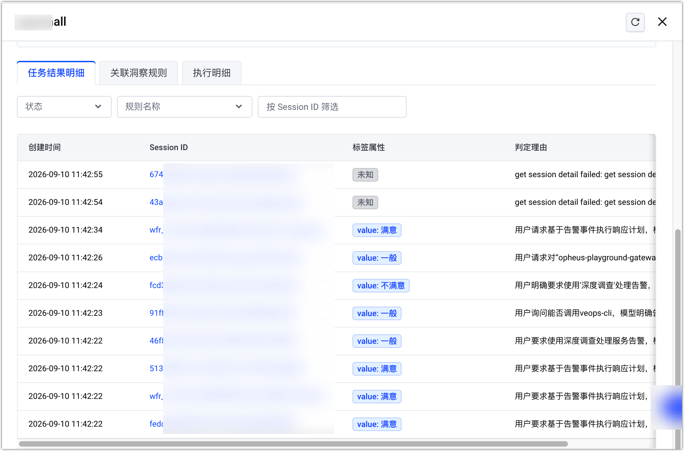Click the 规则名称 chevron arrow
Viewport: 684px width, 451px height.
(239, 107)
